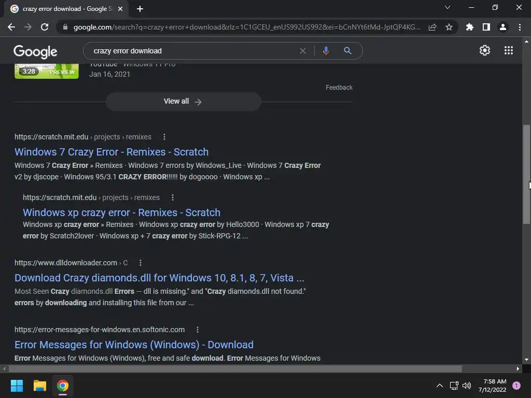Click the forward navigation arrow
Screen dimensions: 531x398
click(28, 27)
